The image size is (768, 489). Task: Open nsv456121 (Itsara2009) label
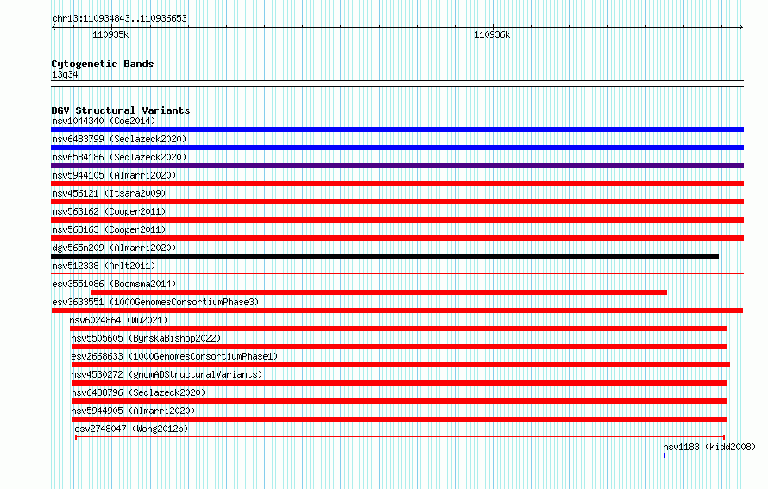pyautogui.click(x=109, y=193)
